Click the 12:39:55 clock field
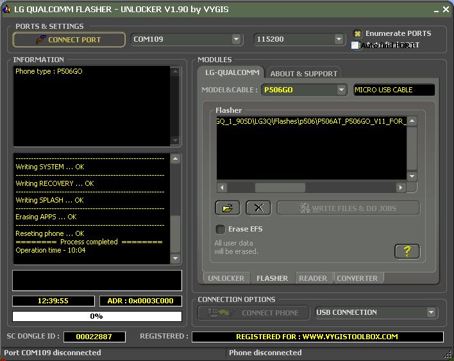The width and height of the screenshot is (454, 361). tap(53, 301)
